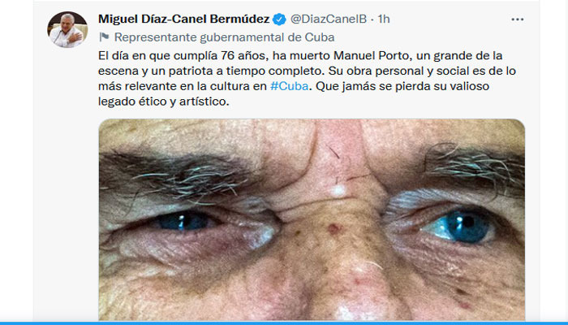Open the attached close-up face photo

(312, 220)
